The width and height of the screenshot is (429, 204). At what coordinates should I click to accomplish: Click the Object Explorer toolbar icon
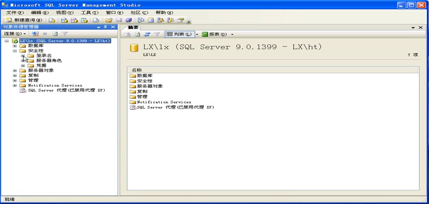tap(160, 20)
